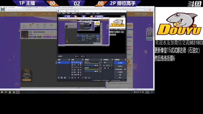Open the OBS View menu

69,13
